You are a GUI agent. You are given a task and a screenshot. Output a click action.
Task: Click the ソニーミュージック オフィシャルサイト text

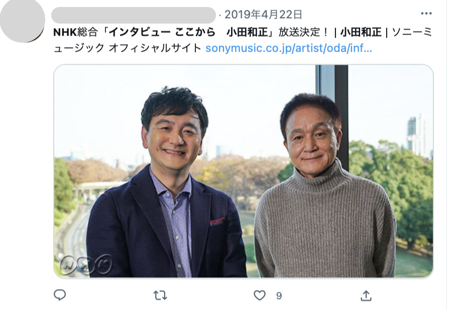point(243,40)
